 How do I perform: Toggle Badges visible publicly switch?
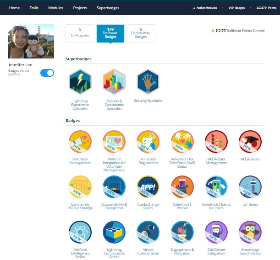[47, 73]
